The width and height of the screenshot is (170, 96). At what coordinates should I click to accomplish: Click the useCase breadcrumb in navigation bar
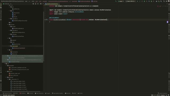(x=94, y=1)
